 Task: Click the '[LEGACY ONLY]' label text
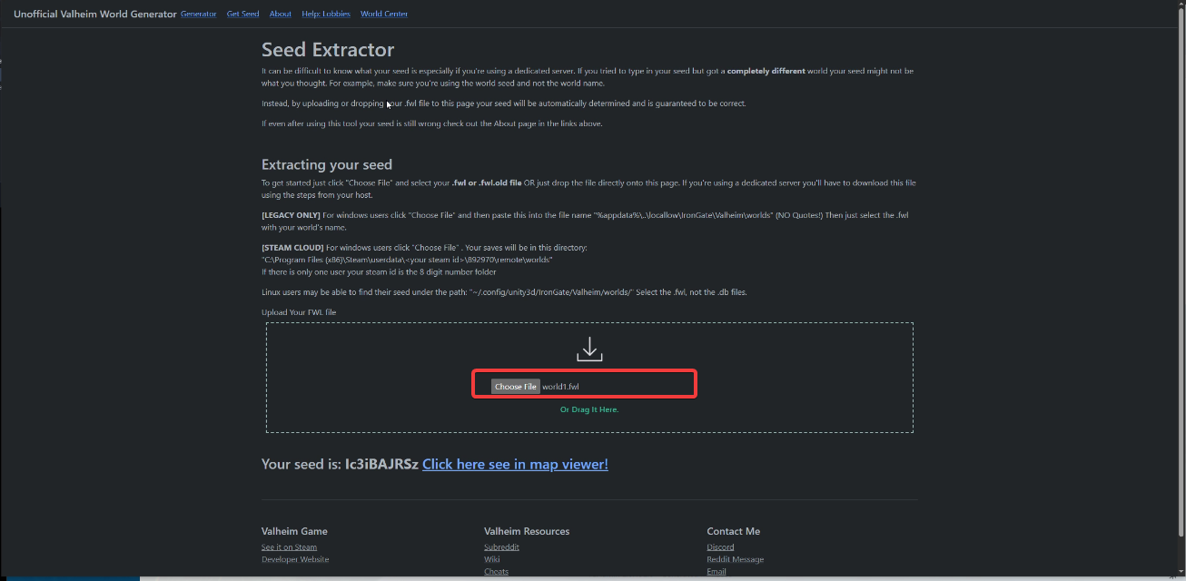click(x=291, y=215)
